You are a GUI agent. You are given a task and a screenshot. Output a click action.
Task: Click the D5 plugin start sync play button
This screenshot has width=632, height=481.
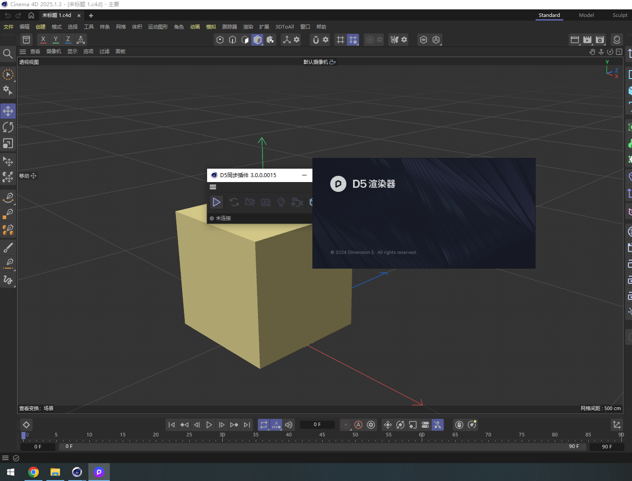click(x=216, y=202)
